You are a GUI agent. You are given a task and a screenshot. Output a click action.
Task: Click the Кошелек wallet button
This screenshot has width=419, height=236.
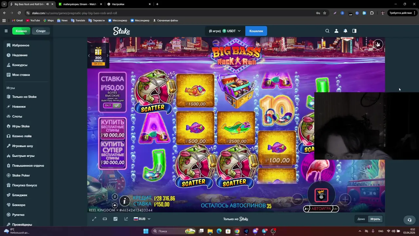pyautogui.click(x=256, y=31)
